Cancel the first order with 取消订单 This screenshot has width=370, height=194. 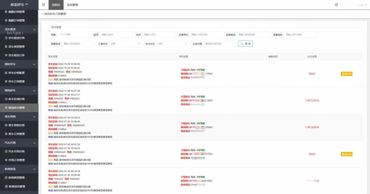pos(347,74)
